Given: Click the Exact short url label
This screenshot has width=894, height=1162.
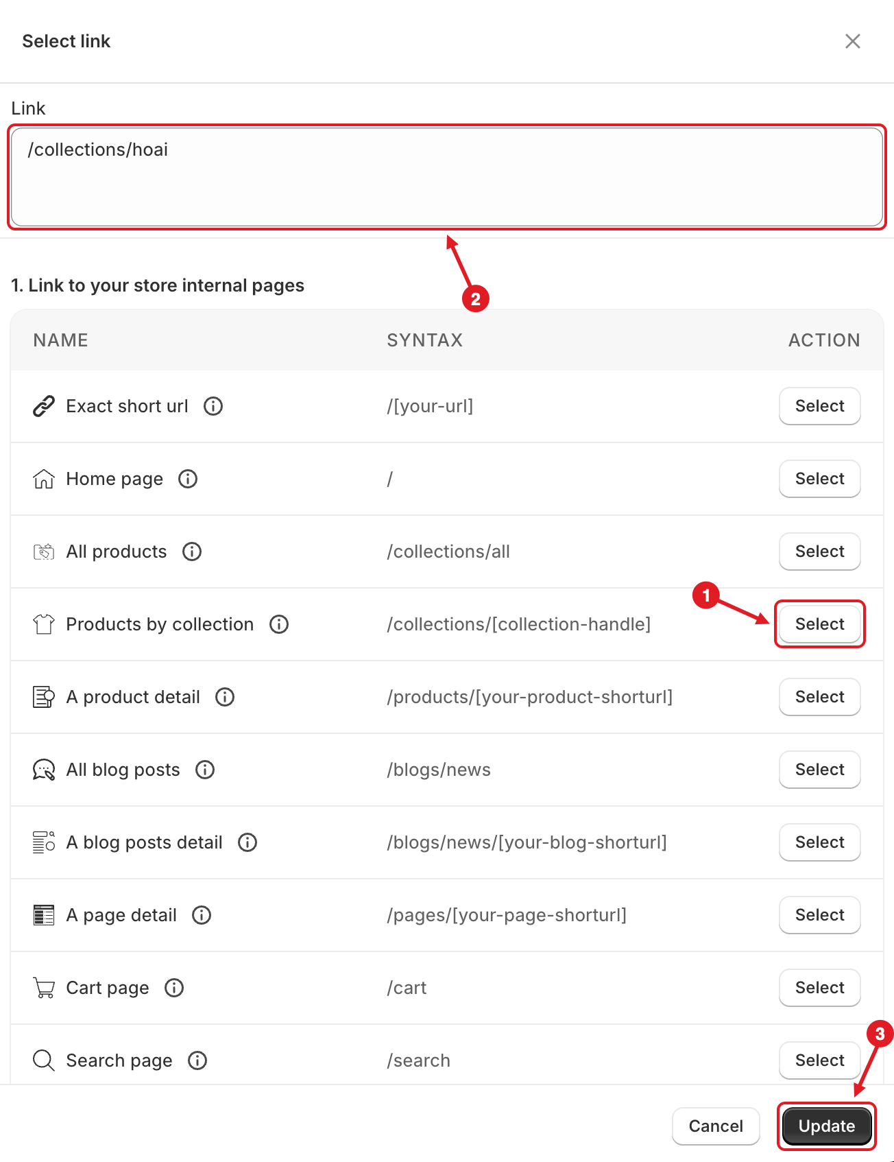Looking at the screenshot, I should [x=128, y=406].
